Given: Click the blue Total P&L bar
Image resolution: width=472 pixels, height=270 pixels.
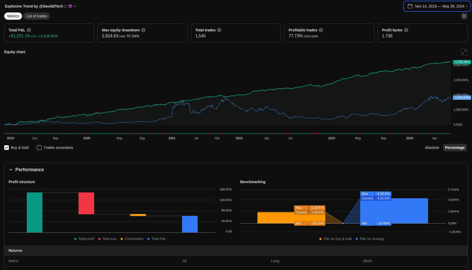Looking at the screenshot, I should click(190, 224).
